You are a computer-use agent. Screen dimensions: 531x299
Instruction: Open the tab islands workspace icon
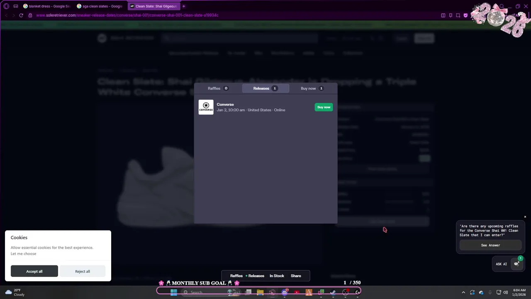16,6
